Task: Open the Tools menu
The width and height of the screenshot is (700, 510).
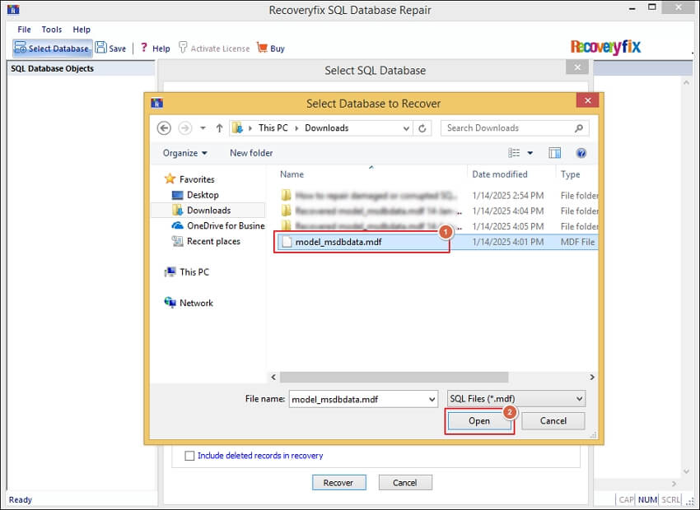Action: coord(52,30)
